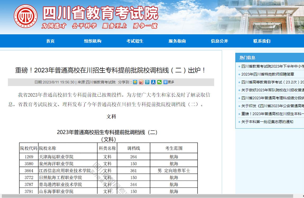Click the source text 来源:四川省教育考试院
Screen dimensions: 304x198
(96, 82)
